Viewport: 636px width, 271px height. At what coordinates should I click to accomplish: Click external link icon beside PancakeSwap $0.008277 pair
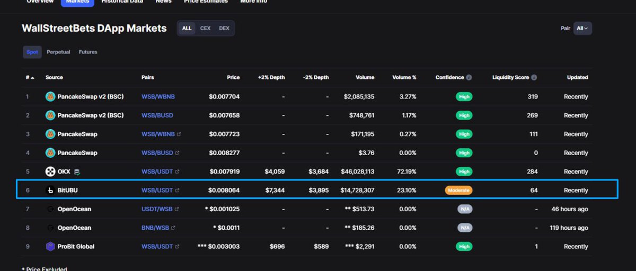tap(177, 153)
